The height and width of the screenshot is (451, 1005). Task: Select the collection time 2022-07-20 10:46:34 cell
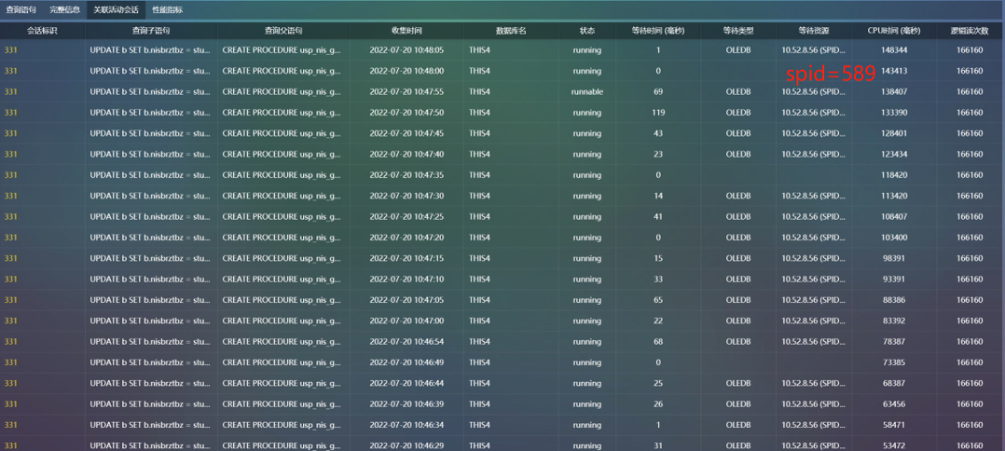406,425
